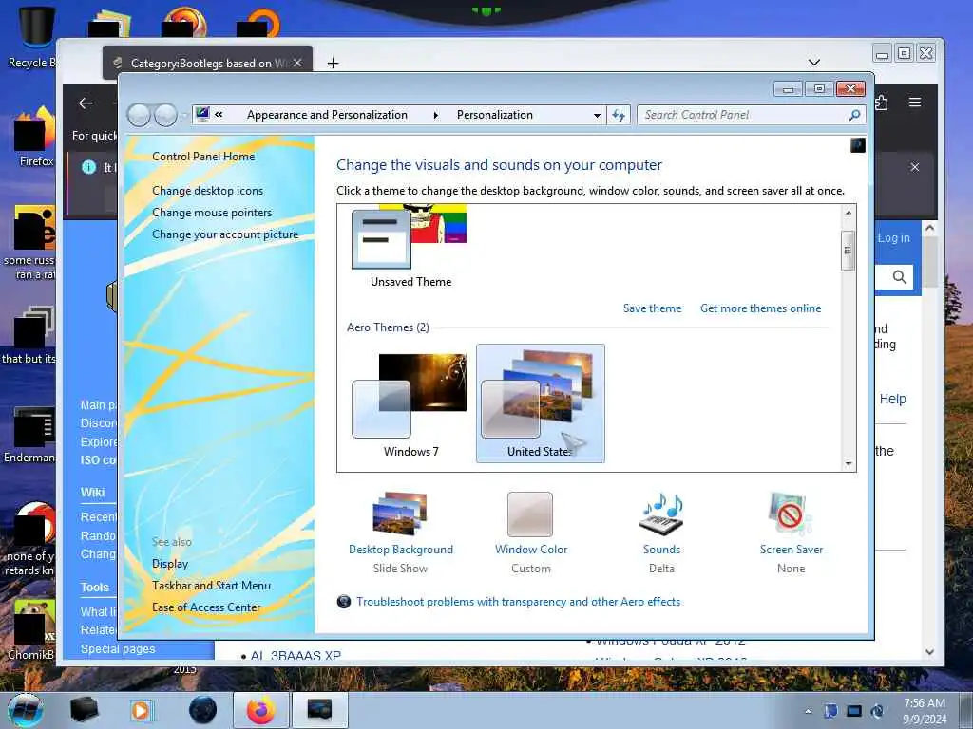Click the Action Center flag tray icon

click(830, 711)
